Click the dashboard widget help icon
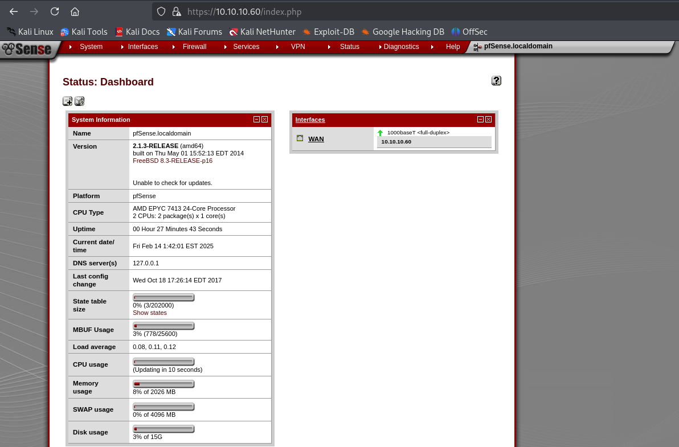Viewport: 679px width, 447px height. pyautogui.click(x=79, y=101)
